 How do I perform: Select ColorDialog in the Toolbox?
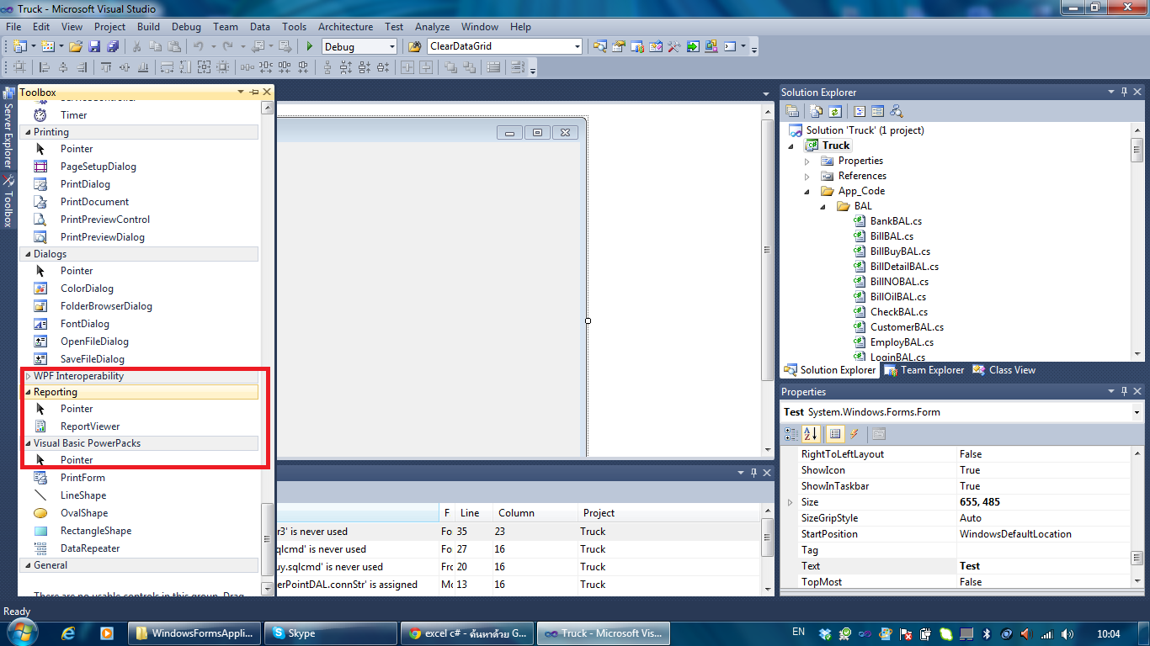[x=87, y=289]
